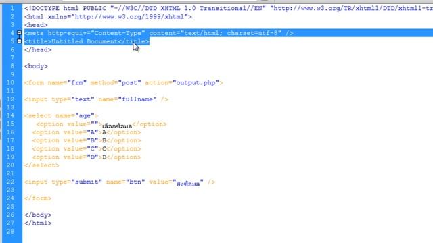Click the option value="C" line

tap(87, 148)
